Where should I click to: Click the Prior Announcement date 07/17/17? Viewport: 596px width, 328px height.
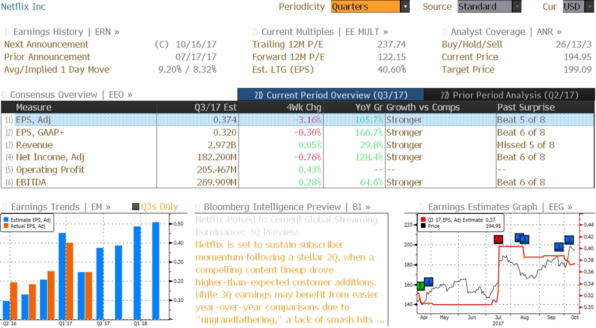[x=196, y=57]
